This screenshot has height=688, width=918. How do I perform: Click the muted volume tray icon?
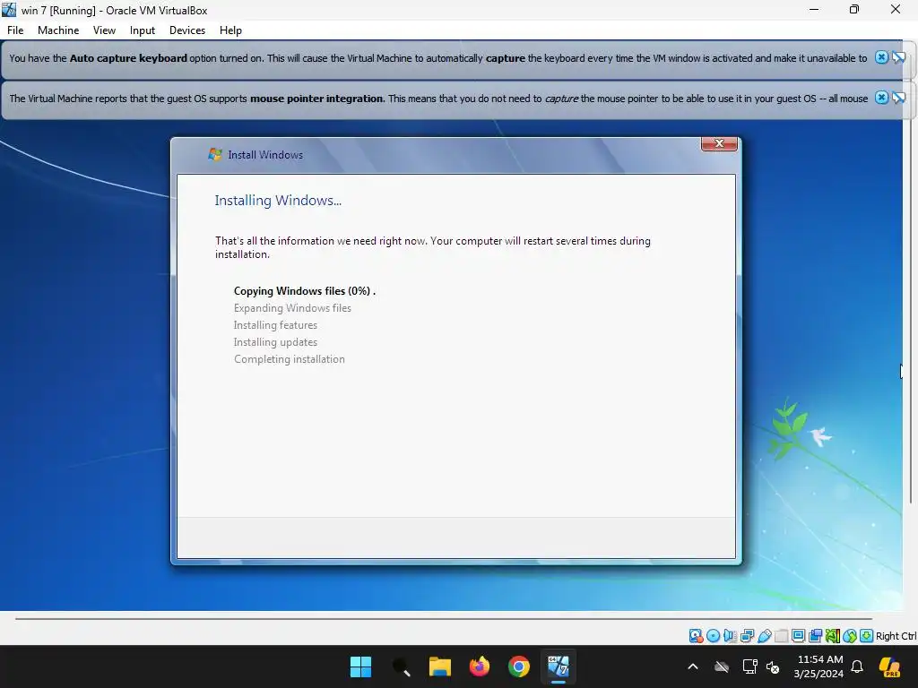[773, 667]
